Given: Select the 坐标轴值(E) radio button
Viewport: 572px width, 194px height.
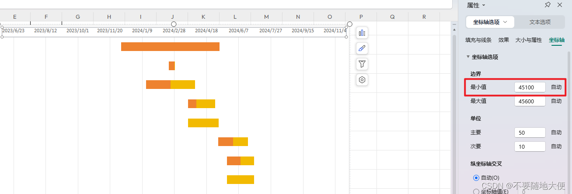Looking at the screenshot, I should (477, 191).
